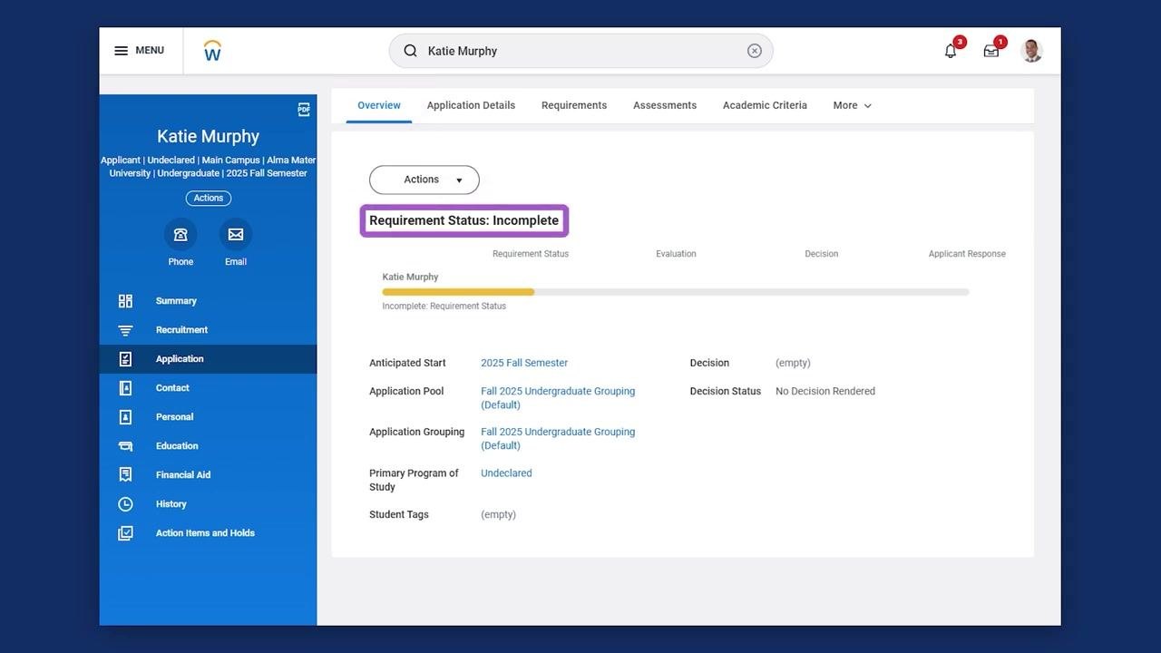
Task: Open Application Pool grouping link
Action: pos(558,398)
